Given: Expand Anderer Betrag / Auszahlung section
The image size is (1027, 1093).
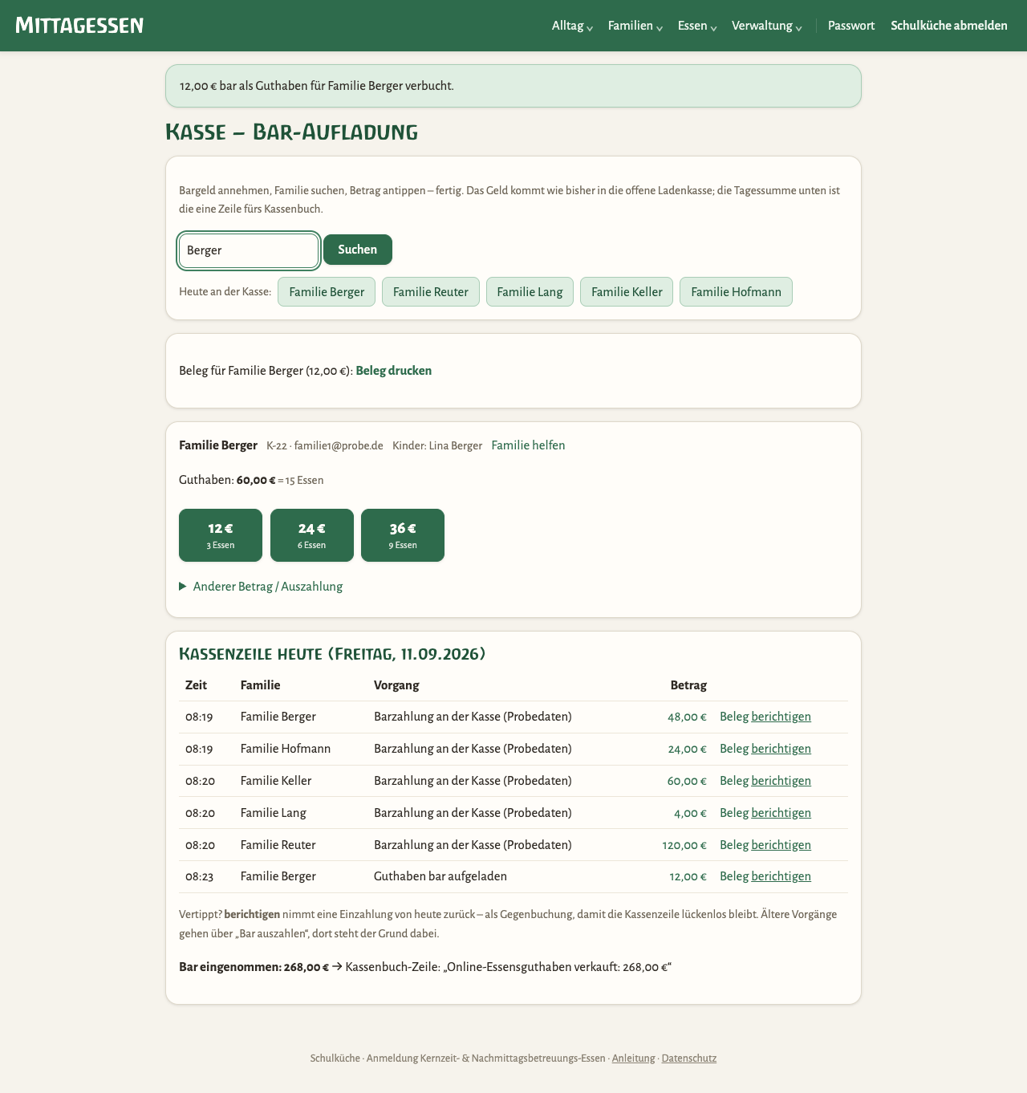Looking at the screenshot, I should click(261, 587).
